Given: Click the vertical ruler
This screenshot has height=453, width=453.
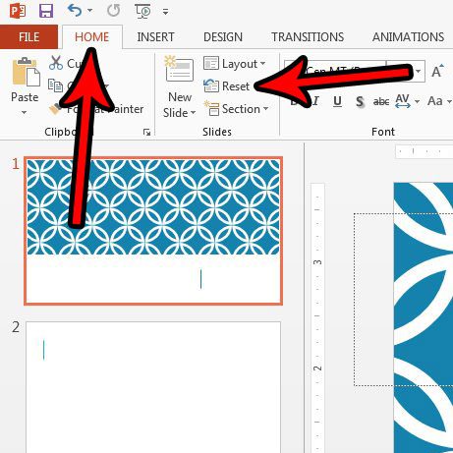Looking at the screenshot, I should [x=317, y=317].
